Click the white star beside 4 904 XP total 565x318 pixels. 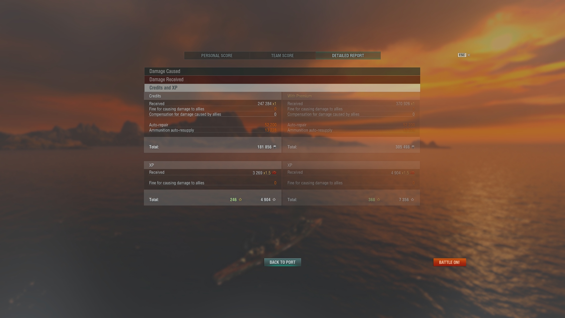click(274, 200)
